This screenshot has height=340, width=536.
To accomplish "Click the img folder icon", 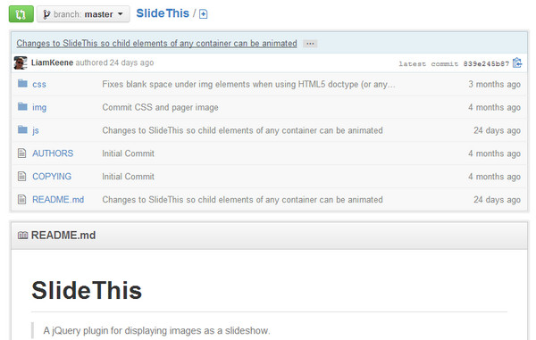I will tap(22, 106).
